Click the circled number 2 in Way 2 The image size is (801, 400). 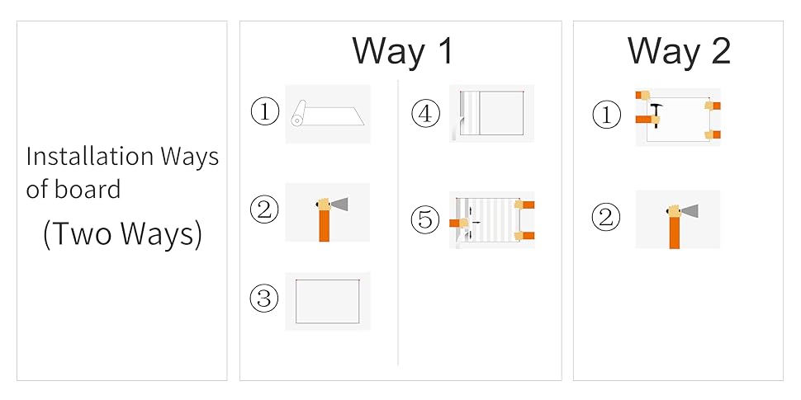tap(606, 218)
